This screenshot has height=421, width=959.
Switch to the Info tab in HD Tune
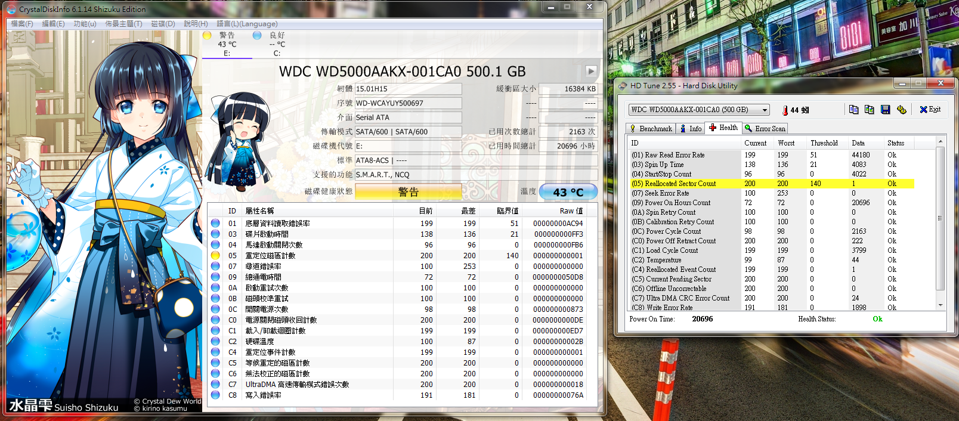(x=690, y=128)
